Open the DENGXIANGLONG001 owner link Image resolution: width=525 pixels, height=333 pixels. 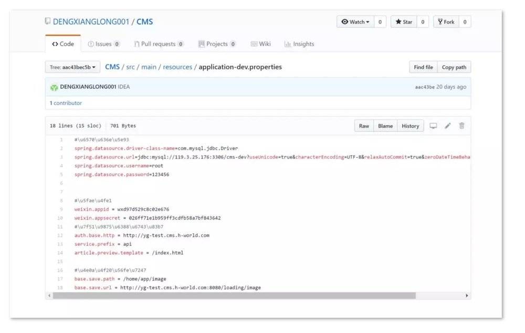click(91, 22)
